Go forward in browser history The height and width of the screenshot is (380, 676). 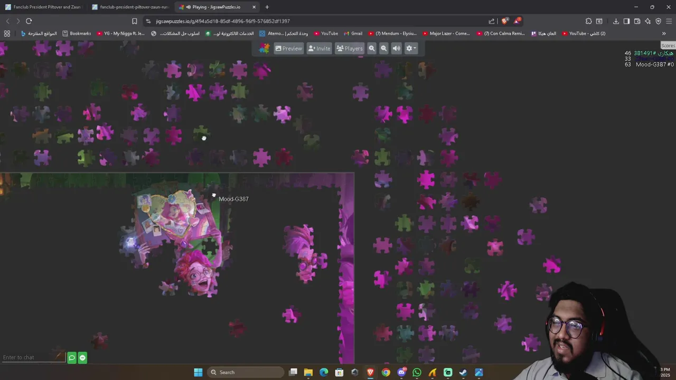pyautogui.click(x=18, y=21)
